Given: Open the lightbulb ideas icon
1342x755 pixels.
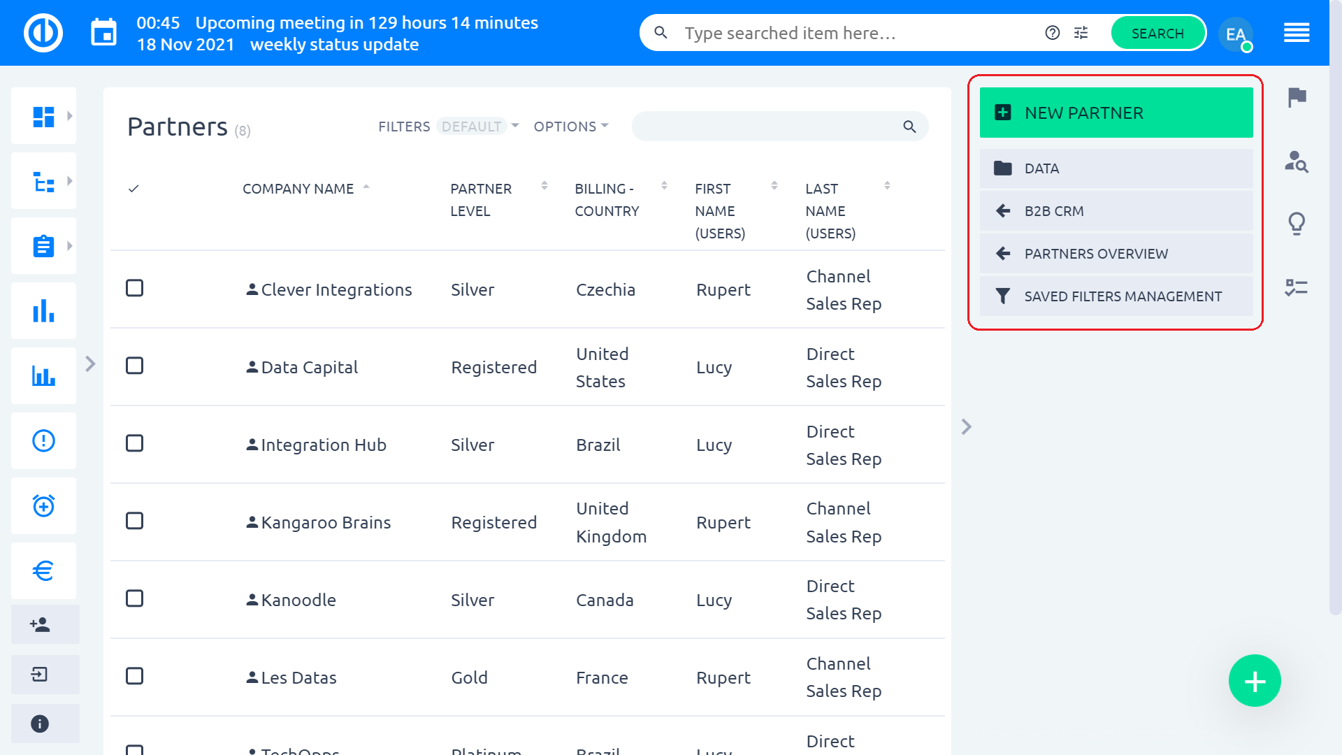Looking at the screenshot, I should click(1297, 224).
